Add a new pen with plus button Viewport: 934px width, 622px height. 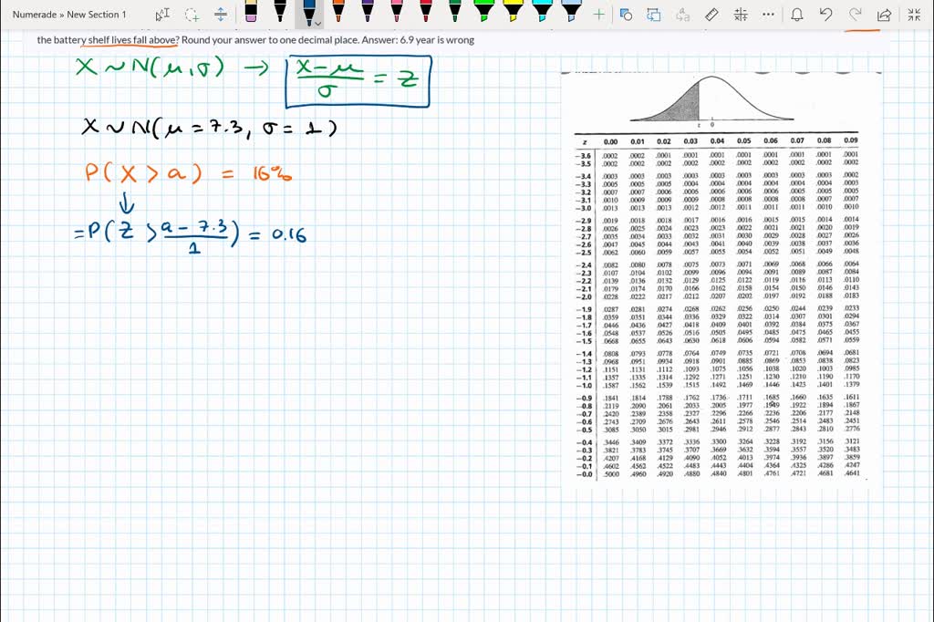pos(598,15)
